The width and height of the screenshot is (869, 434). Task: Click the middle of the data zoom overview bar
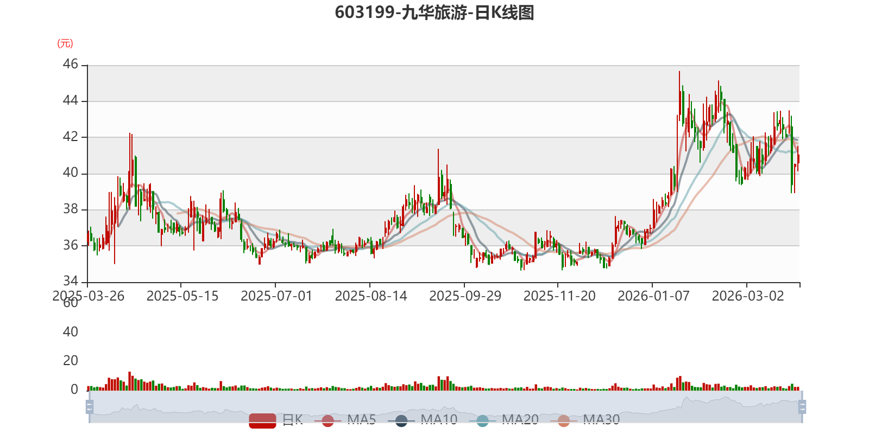[x=445, y=407]
